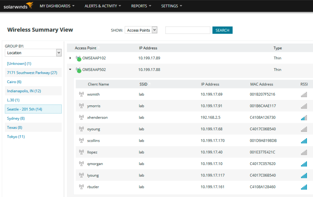The width and height of the screenshot is (313, 197).
Task: Sort clients by the SSID column header
Action: coord(143,84)
